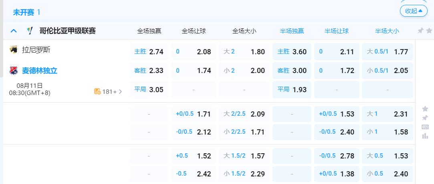Expand all 181+ markets chevron
Image resolution: width=434 pixels, height=184 pixels.
point(120,91)
